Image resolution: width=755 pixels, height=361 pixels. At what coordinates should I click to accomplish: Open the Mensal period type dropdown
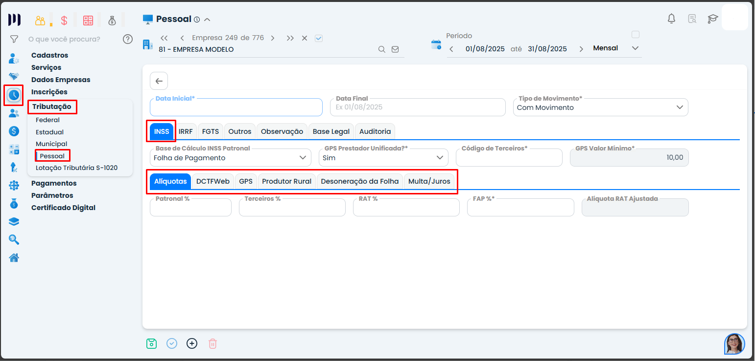(x=635, y=48)
